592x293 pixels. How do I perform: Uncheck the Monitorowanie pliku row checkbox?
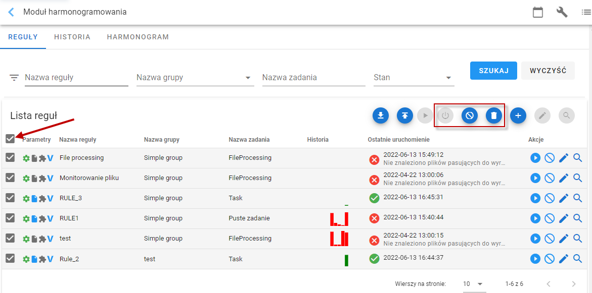(10, 178)
